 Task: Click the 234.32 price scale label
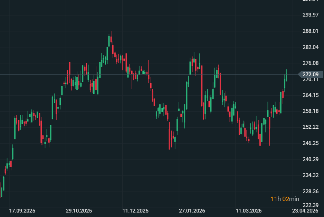tap(310, 175)
